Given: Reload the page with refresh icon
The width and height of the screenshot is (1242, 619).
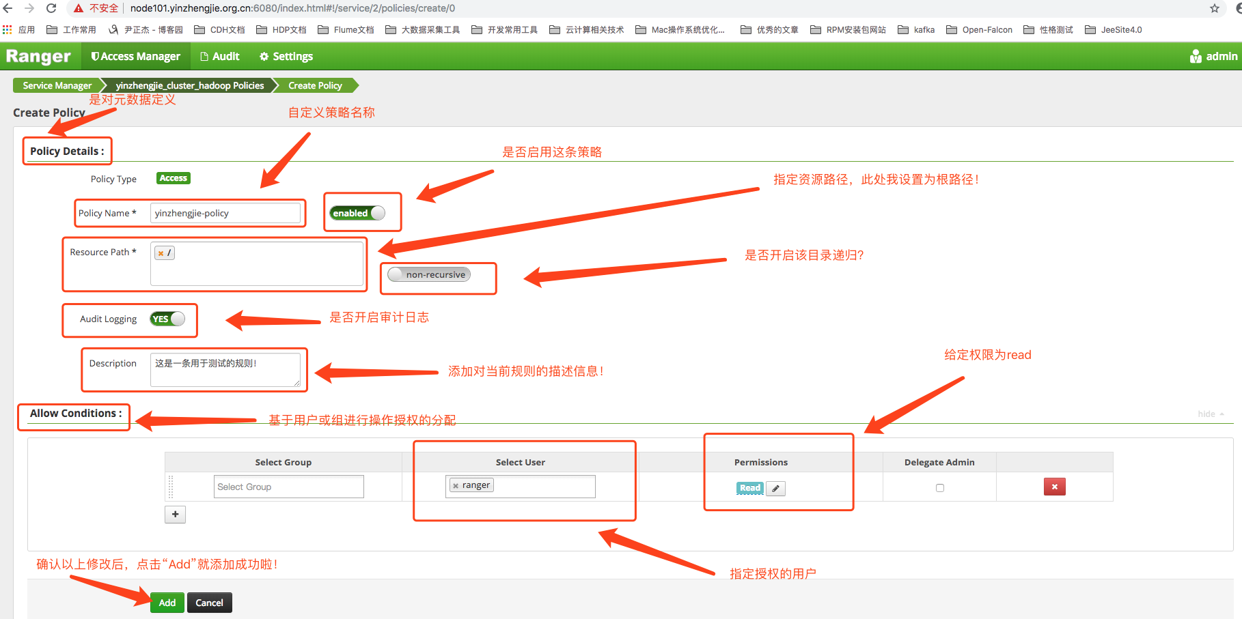Looking at the screenshot, I should click(x=51, y=8).
